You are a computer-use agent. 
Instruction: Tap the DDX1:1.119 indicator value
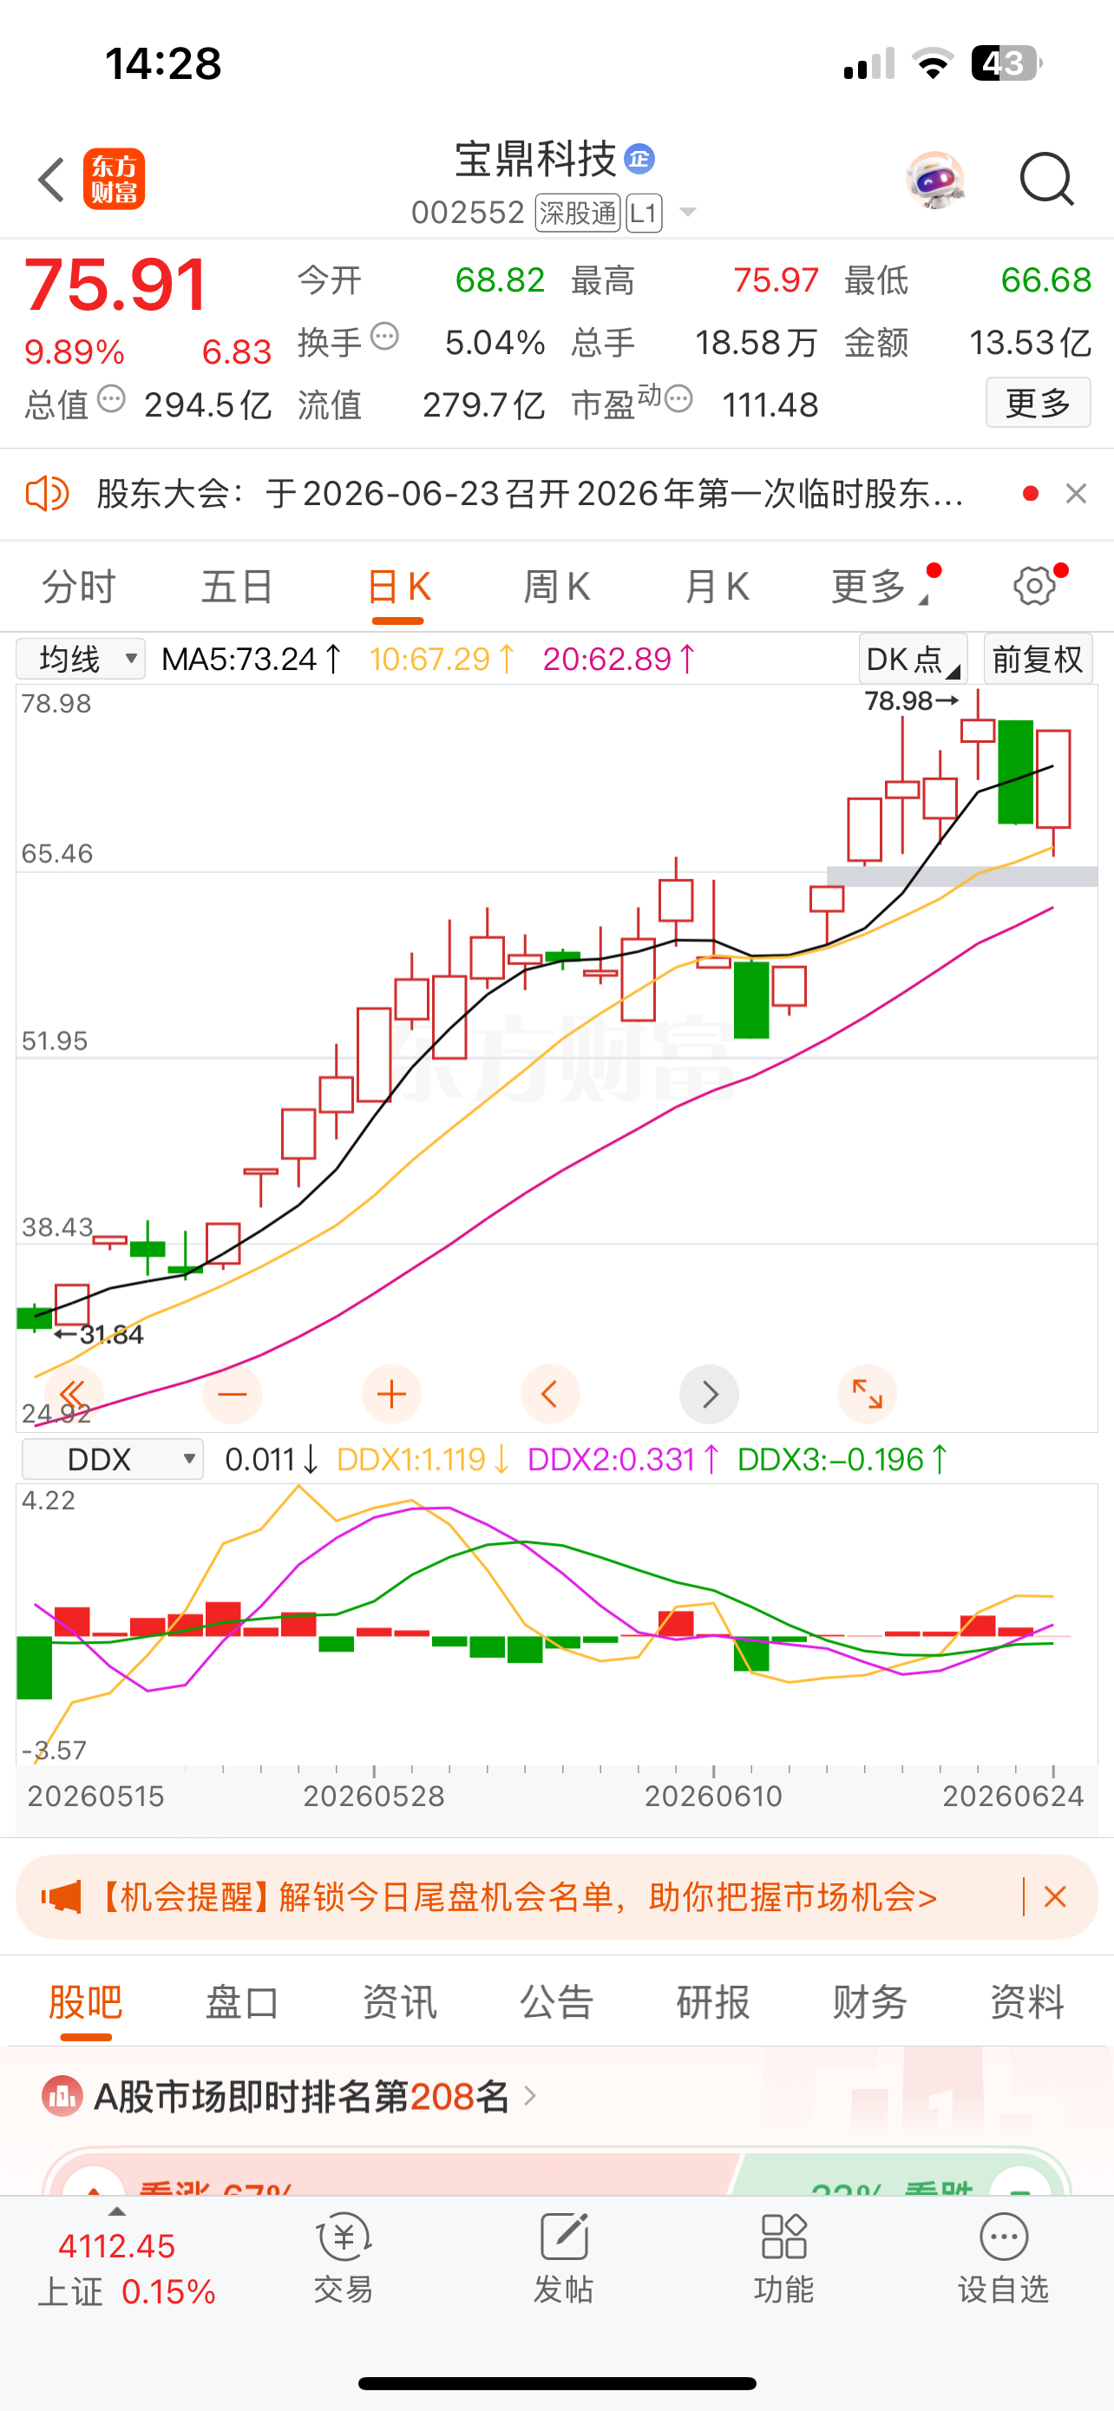coord(423,1459)
